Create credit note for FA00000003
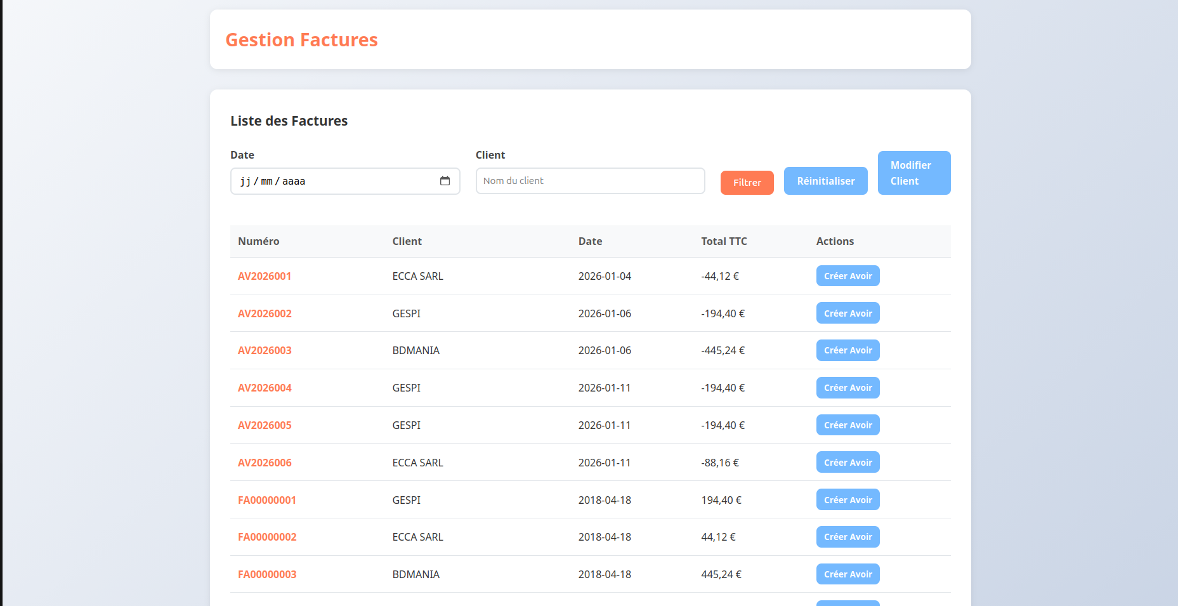 [x=848, y=574]
